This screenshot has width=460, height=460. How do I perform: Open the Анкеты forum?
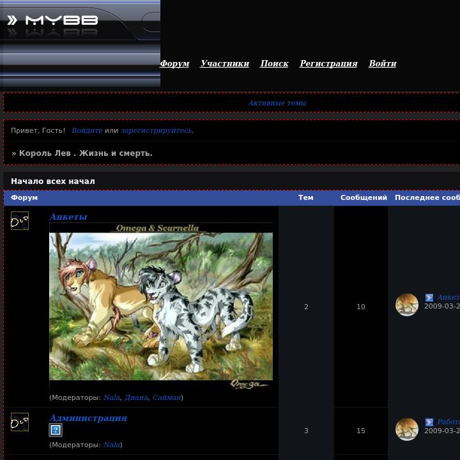(x=68, y=217)
